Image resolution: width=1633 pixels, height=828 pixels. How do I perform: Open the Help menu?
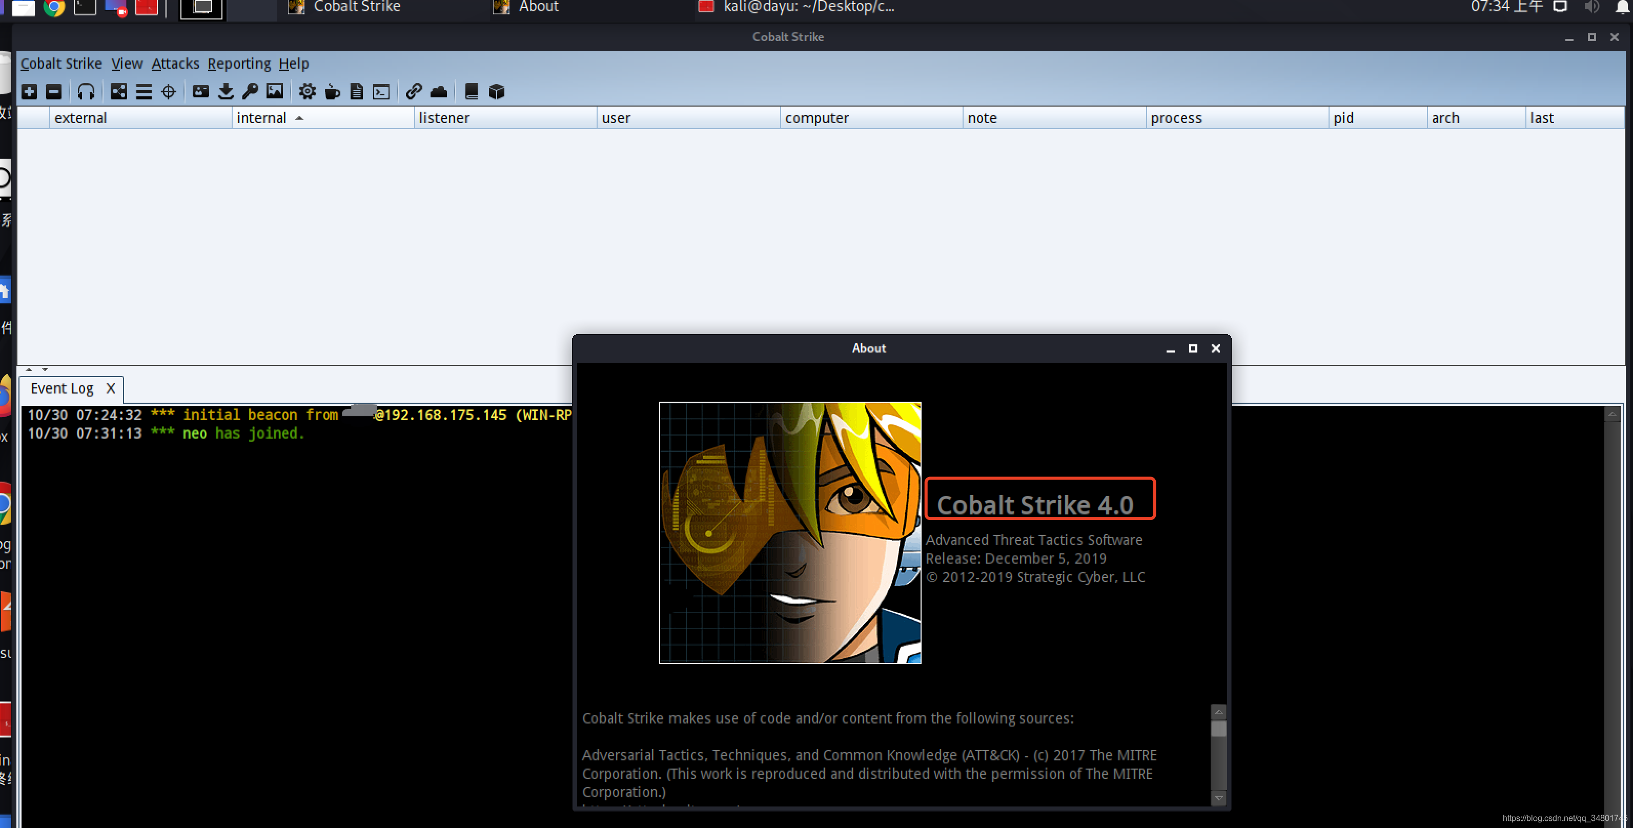[x=294, y=64]
